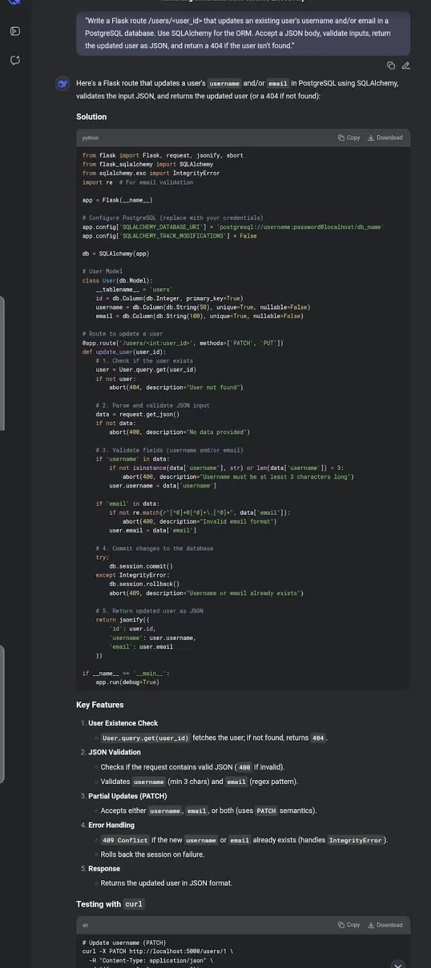Click the 'app = Flask(__name__)' code line
This screenshot has width=431, height=968.
[117, 200]
